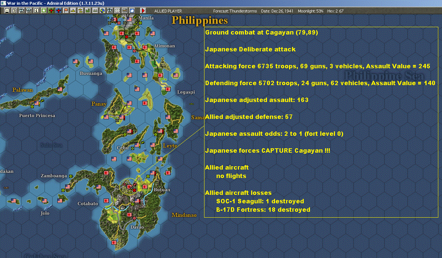The height and width of the screenshot is (258, 442).
Task: Click the US flag above Jolo label
Action: [x=45, y=201]
